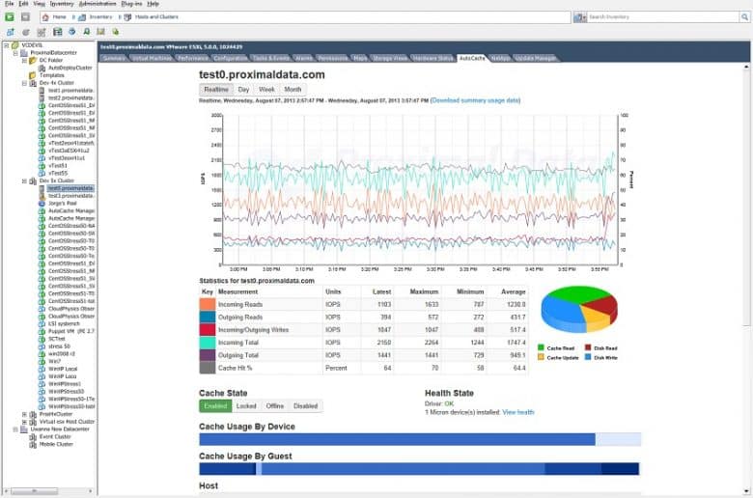
Task: Set cache state to Enabled
Action: pyautogui.click(x=215, y=405)
